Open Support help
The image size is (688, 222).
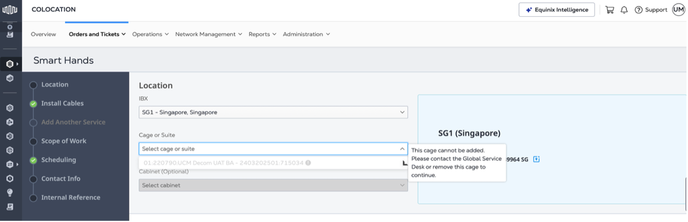tap(650, 10)
